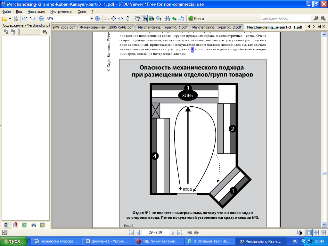This screenshot has width=328, height=246.
Task: Navigate back in view history
Action: (189, 233)
